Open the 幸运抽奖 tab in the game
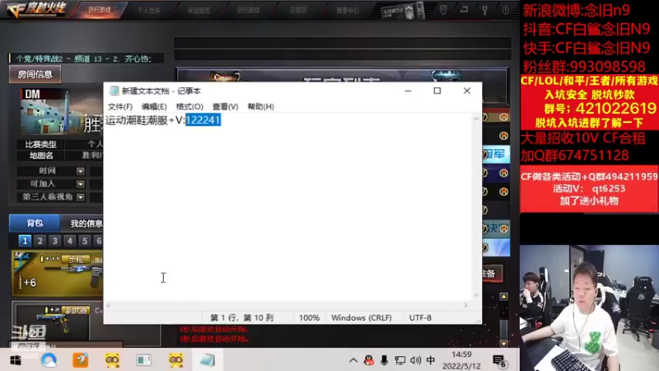Screen dimensions: 659x371 pyautogui.click(x=199, y=10)
